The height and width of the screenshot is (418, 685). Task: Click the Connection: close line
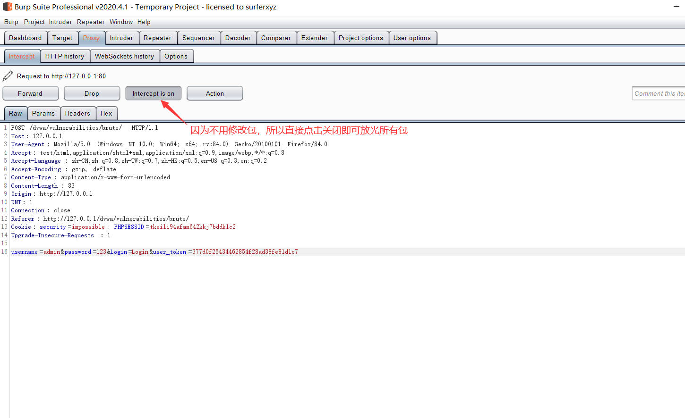coord(41,210)
